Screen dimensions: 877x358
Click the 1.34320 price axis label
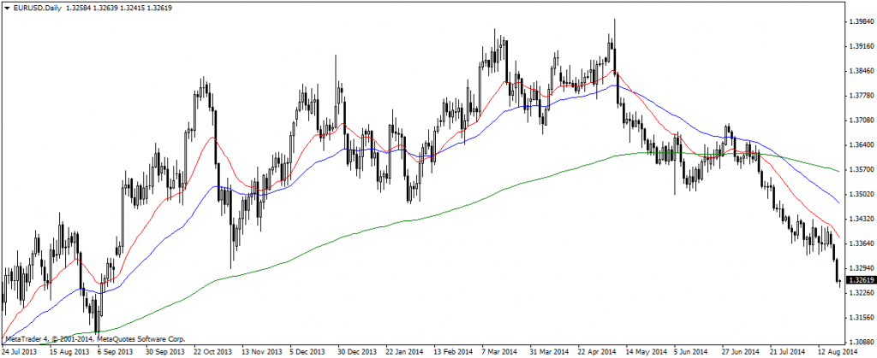[858, 219]
